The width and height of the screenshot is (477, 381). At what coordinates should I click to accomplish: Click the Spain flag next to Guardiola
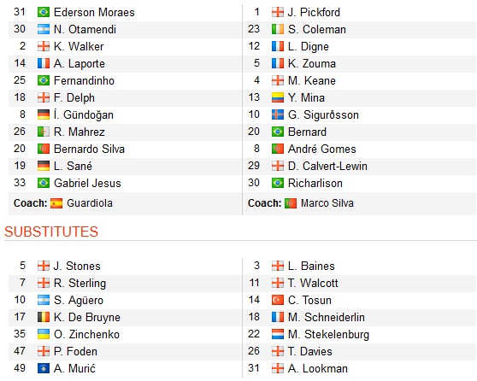56,203
